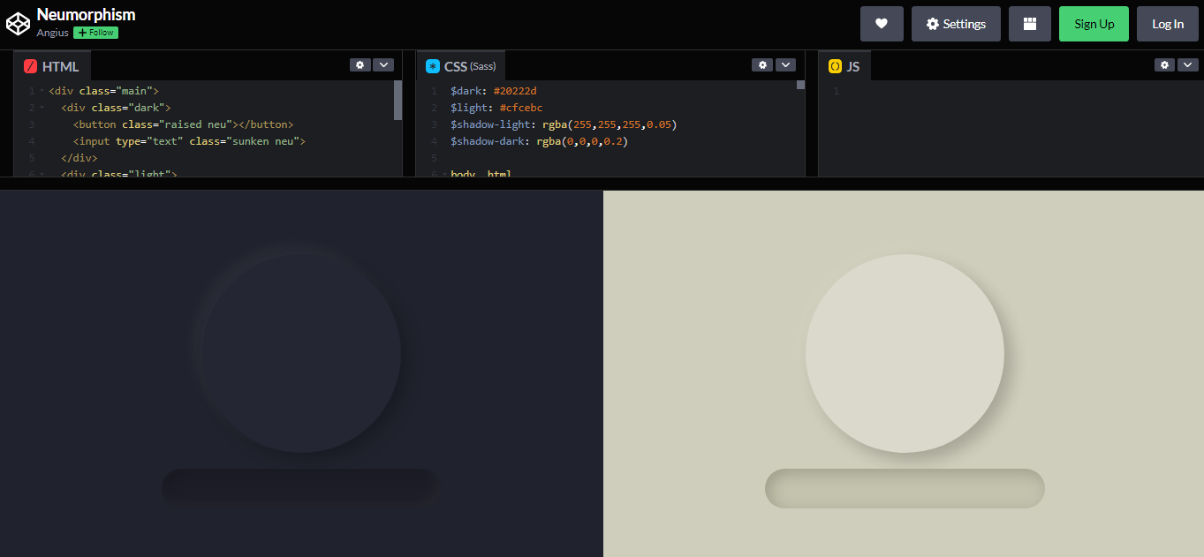The width and height of the screenshot is (1204, 557).
Task: Open the HTML panel gear icon
Action: (360, 64)
